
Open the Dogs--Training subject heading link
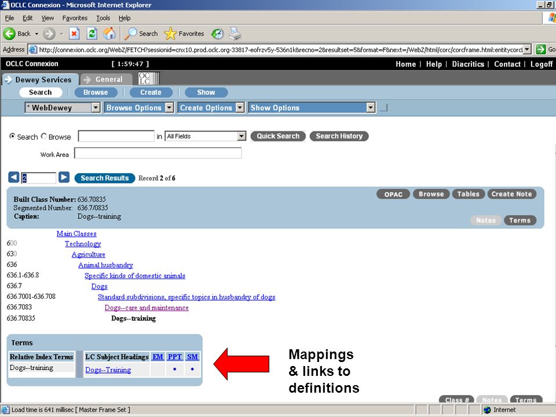click(108, 370)
